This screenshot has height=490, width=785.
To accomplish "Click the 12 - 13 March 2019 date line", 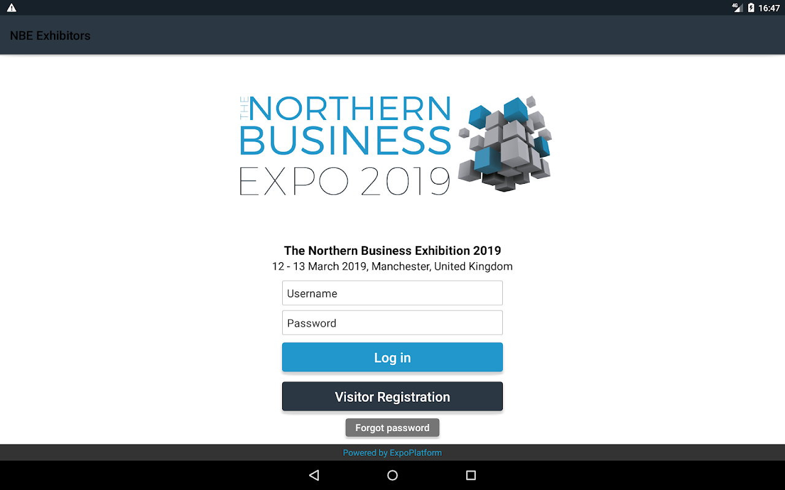I will click(392, 266).
